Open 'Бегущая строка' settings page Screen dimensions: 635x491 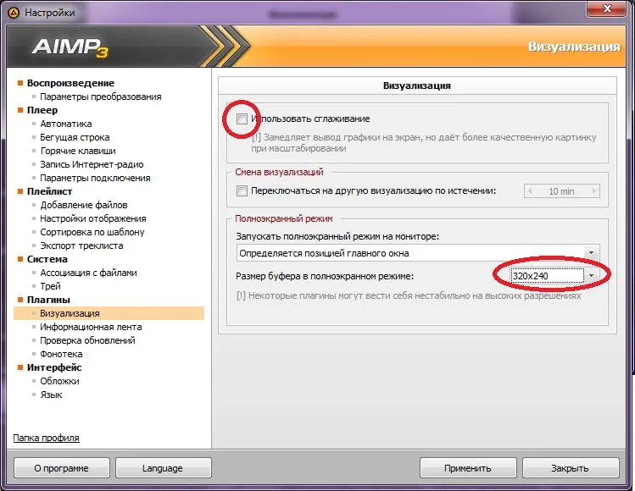[75, 137]
